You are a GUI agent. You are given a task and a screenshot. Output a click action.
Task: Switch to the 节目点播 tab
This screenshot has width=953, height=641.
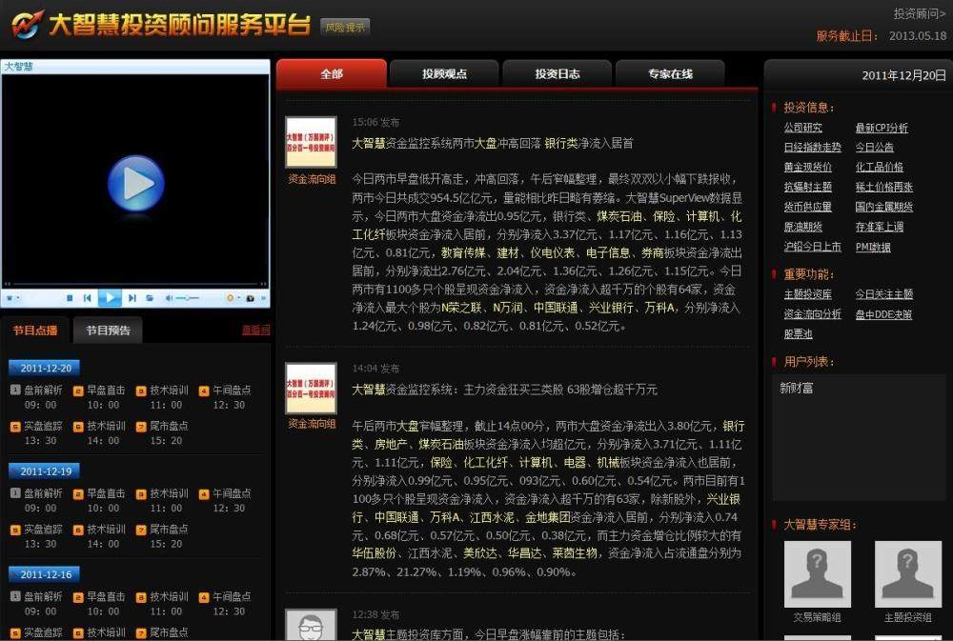(x=35, y=331)
